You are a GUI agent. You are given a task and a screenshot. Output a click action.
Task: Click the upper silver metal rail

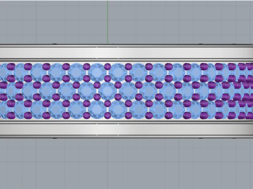pyautogui.click(x=126, y=53)
